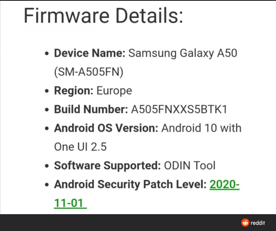Screen dimensions: 276x231
Task: Click the Software Supported label
Action: click(108, 165)
